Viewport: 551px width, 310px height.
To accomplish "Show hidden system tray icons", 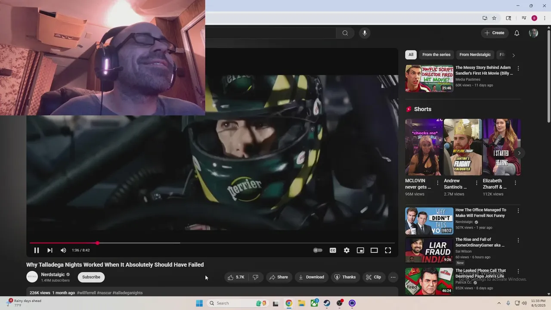I will [x=499, y=303].
